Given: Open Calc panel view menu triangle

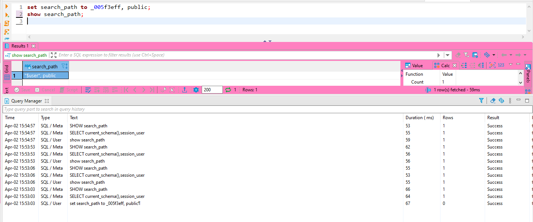Looking at the screenshot, I should pos(511,65).
